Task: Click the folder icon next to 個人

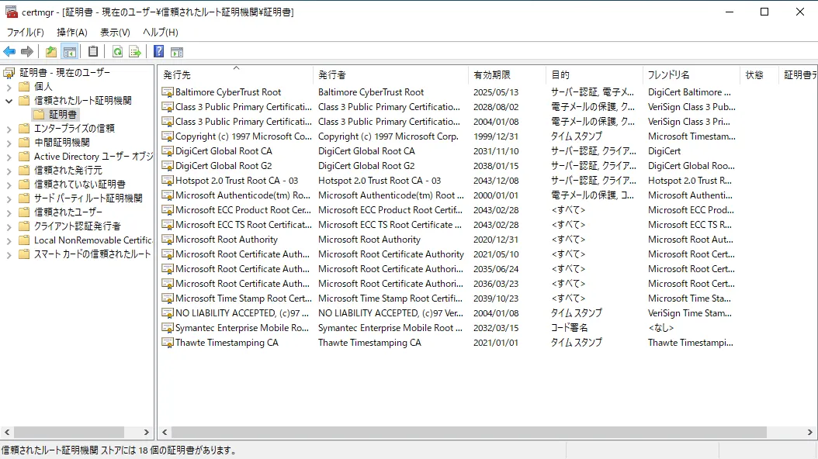Action: 24,87
